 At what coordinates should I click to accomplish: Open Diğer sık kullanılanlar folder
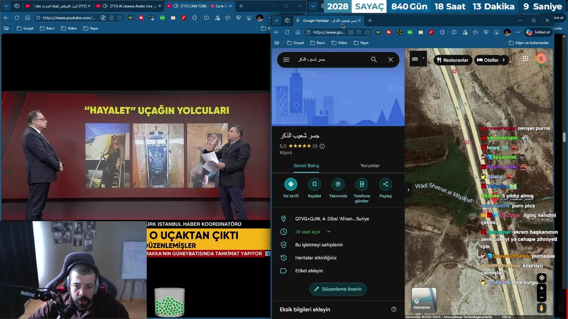pyautogui.click(x=529, y=43)
